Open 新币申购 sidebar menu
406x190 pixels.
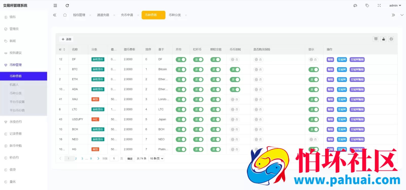24,146
